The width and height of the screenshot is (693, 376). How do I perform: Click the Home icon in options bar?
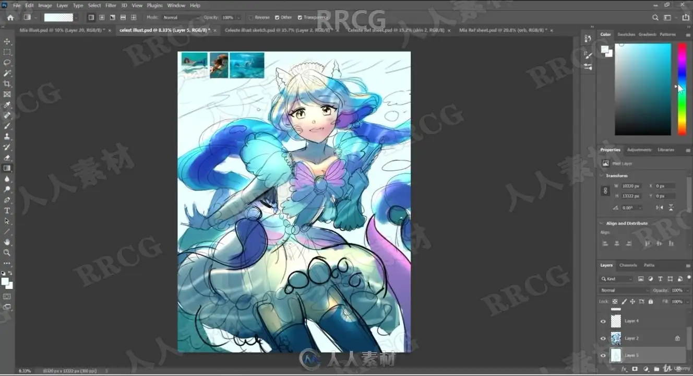pos(10,17)
